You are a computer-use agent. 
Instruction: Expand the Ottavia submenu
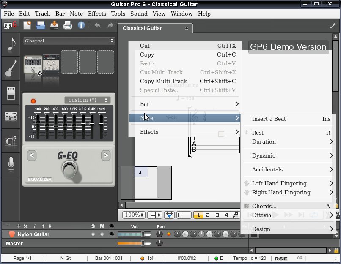[288, 215]
